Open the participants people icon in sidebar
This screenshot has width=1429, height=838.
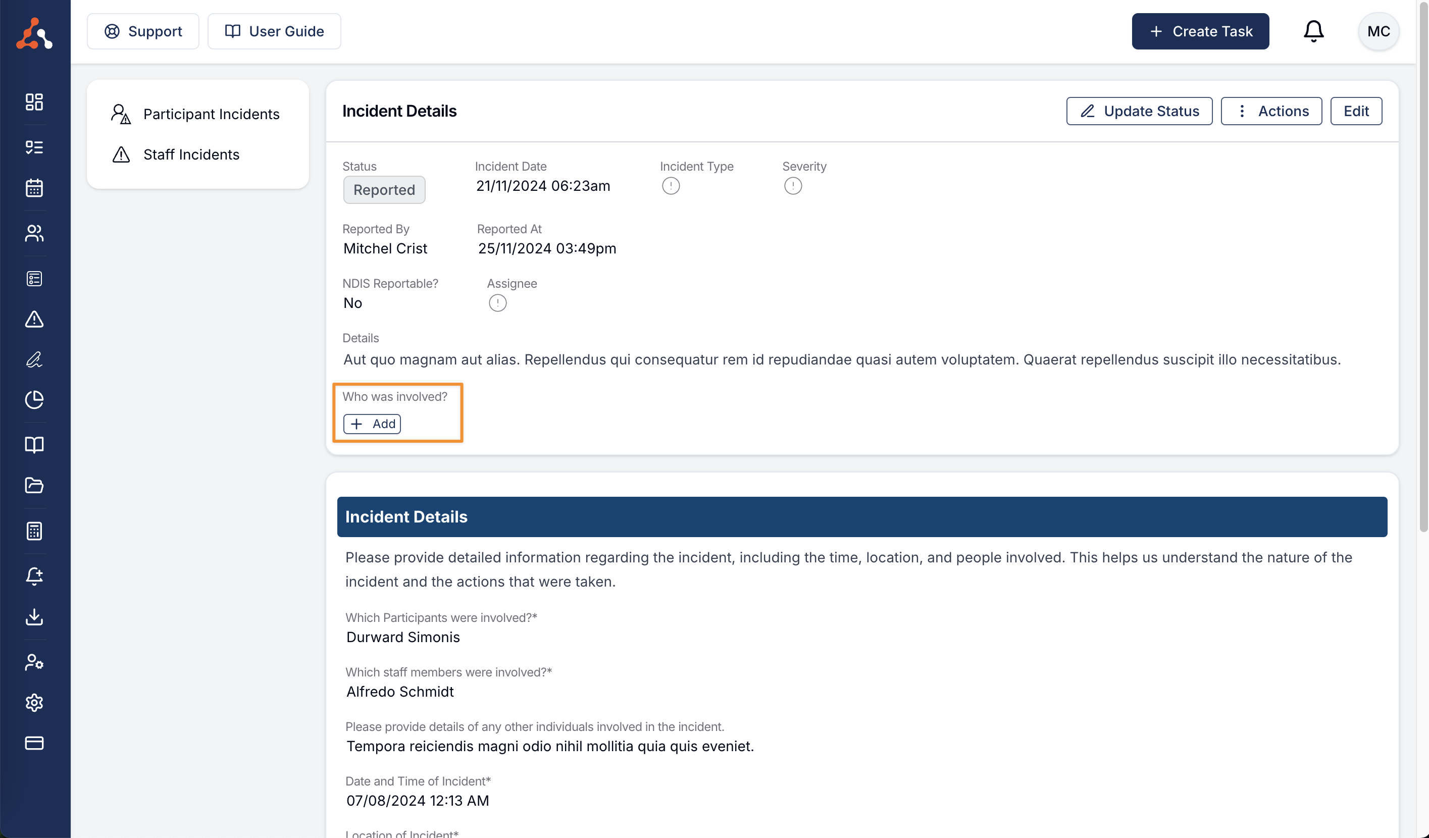click(34, 233)
